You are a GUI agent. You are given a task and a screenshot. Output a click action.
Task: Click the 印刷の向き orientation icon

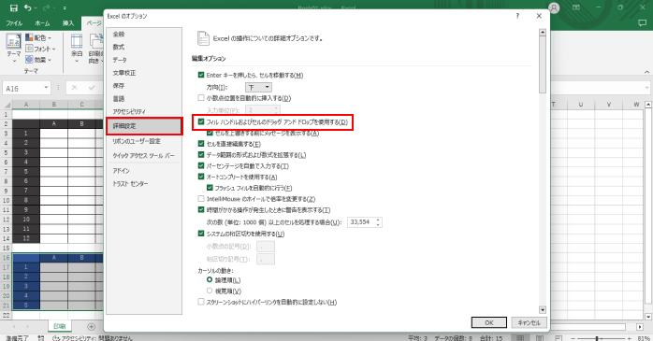96,41
